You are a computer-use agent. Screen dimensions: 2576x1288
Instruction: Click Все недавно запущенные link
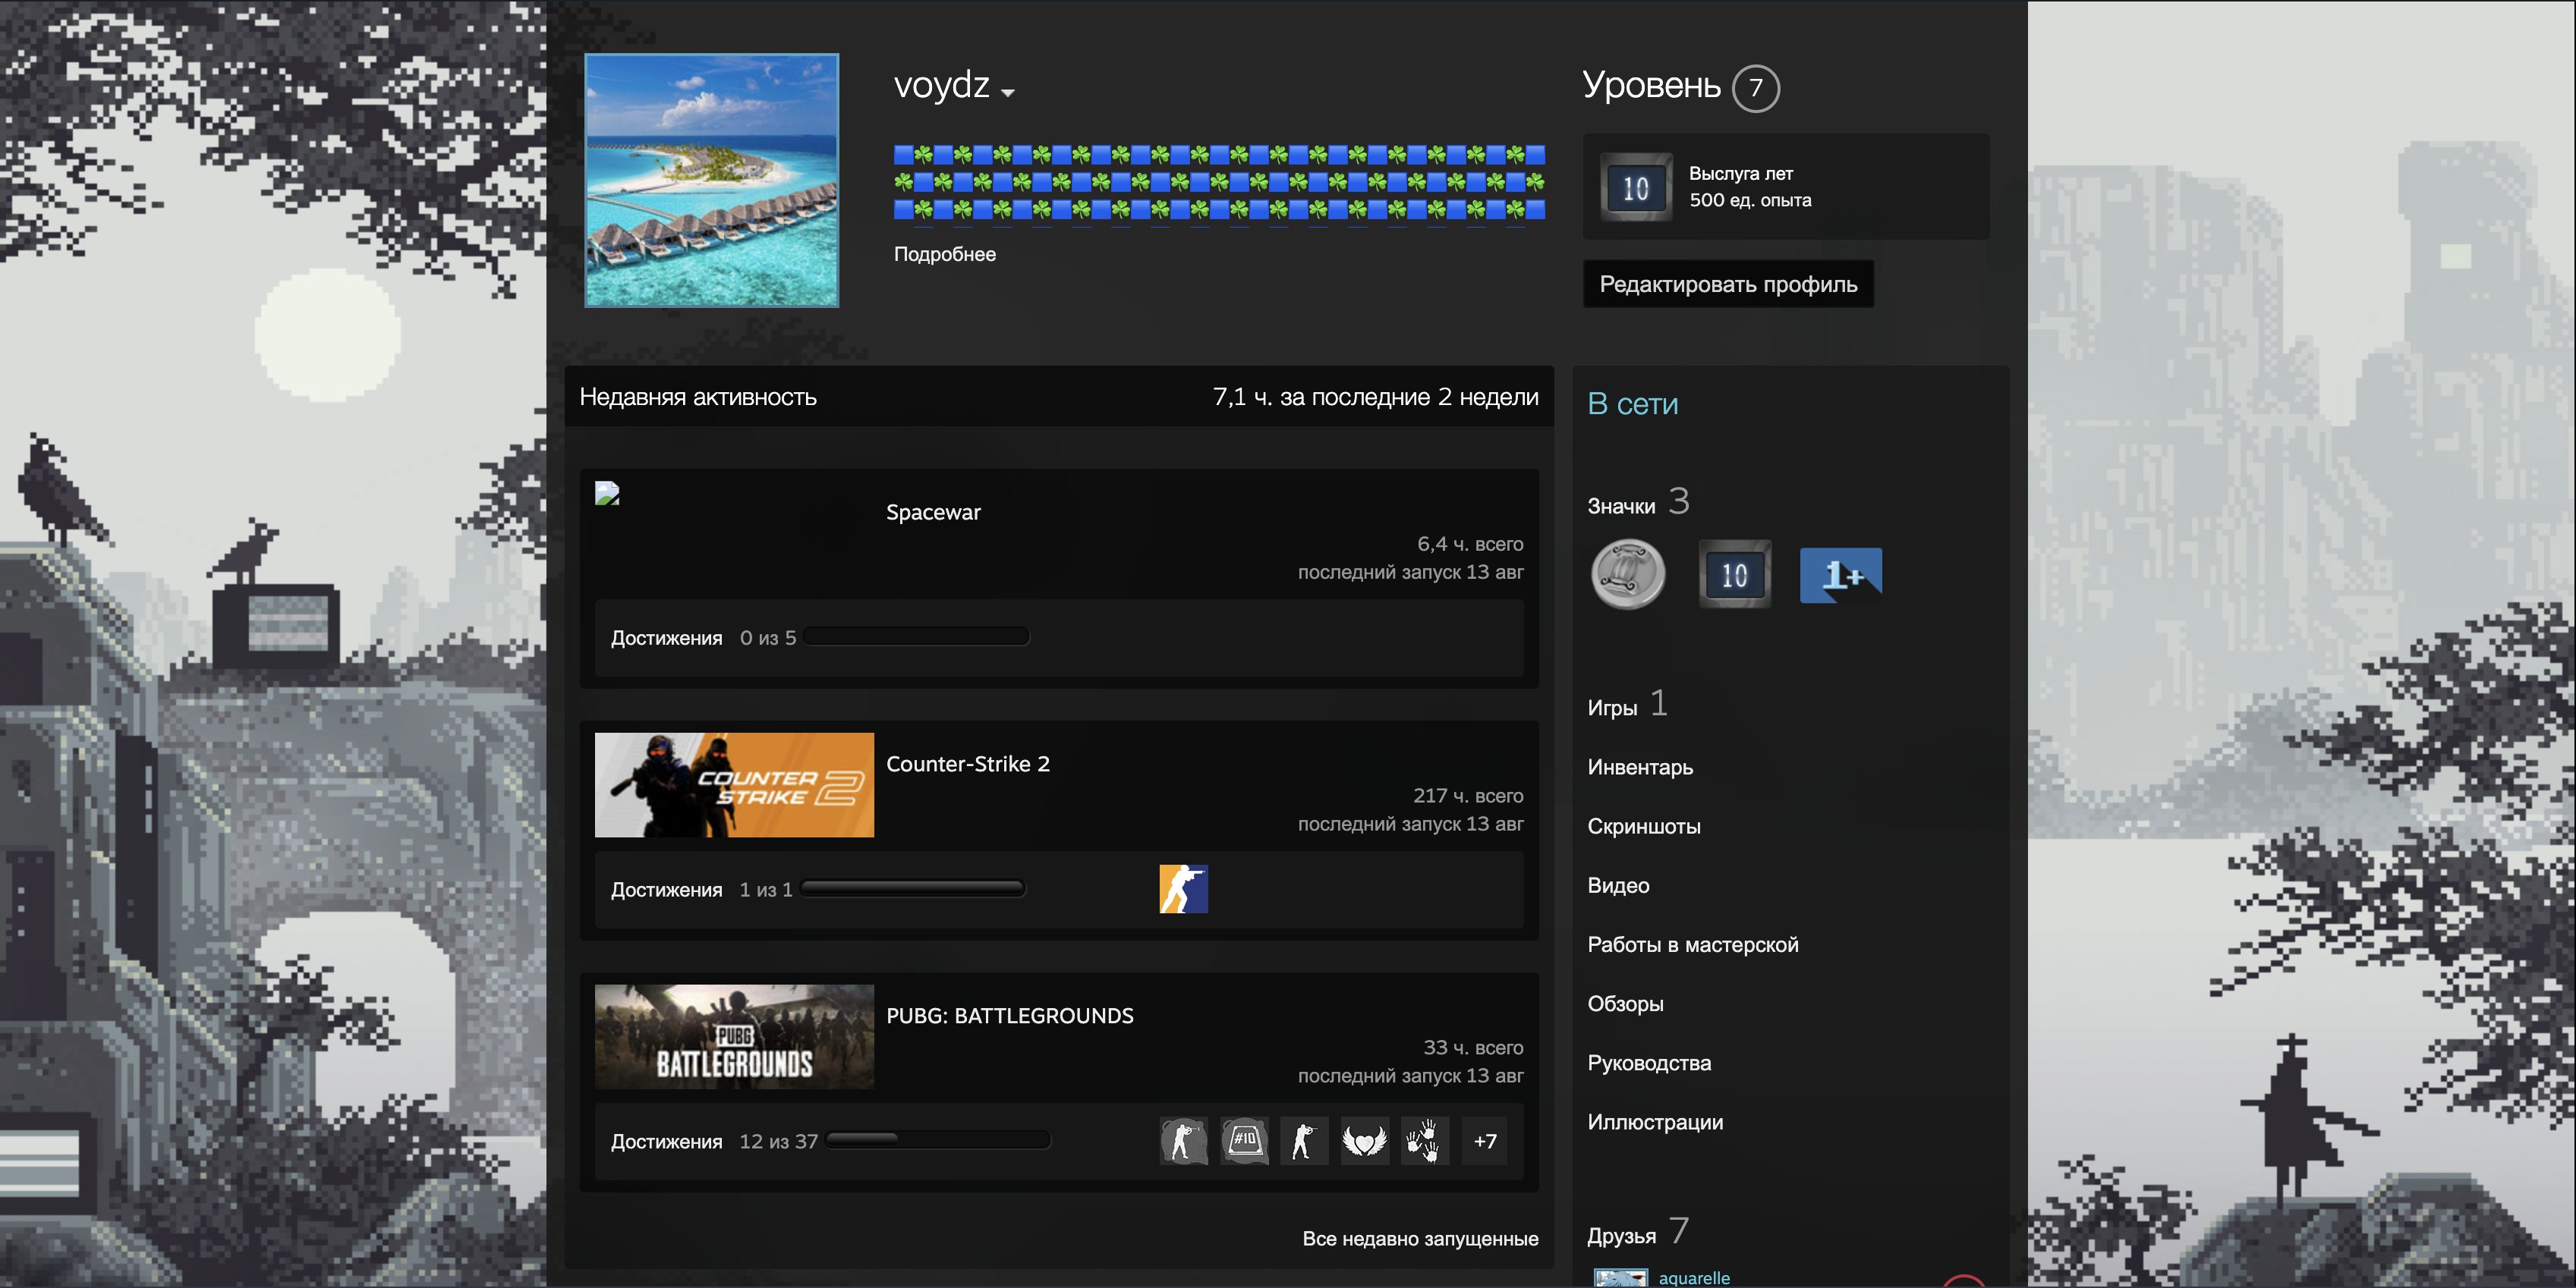(x=1419, y=1238)
